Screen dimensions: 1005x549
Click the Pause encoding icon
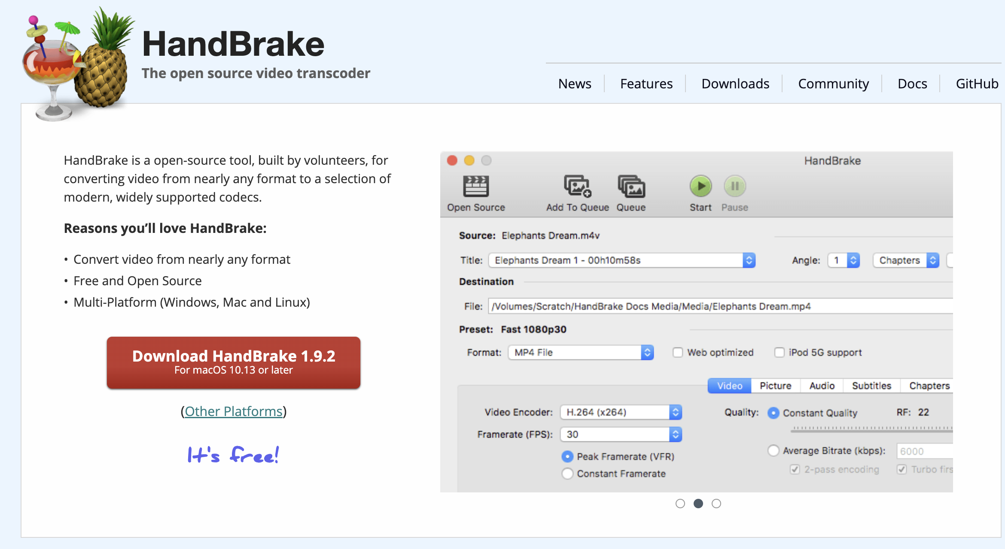point(734,186)
